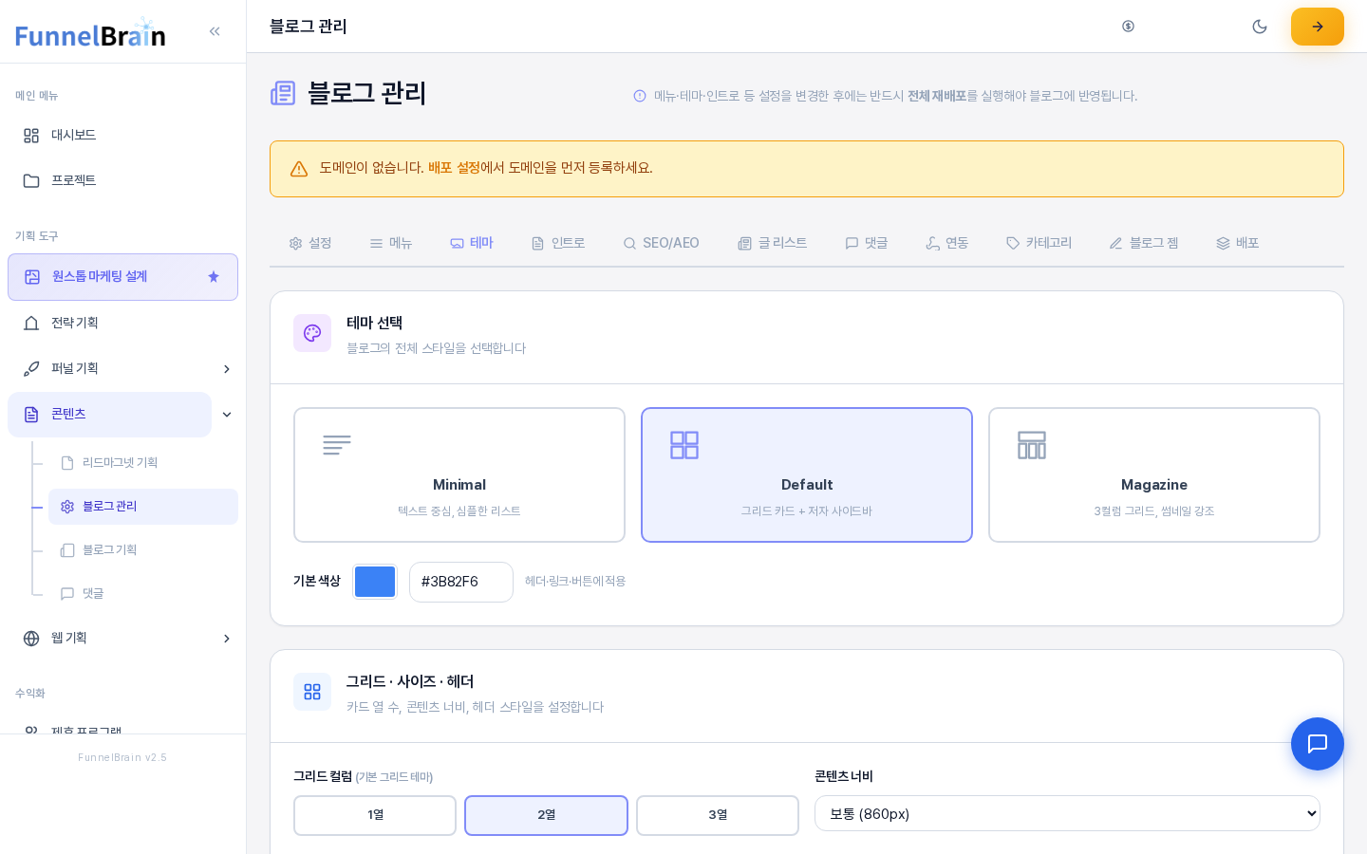The width and height of the screenshot is (1367, 854).
Task: Open the 콘텐츠 너비 dropdown
Action: pos(1067,813)
